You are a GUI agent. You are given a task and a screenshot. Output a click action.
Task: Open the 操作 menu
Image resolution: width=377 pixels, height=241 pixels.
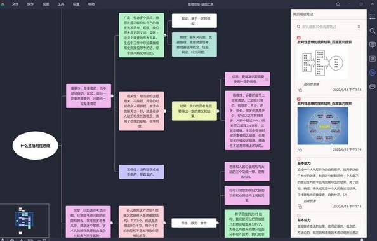(x=30, y=4)
